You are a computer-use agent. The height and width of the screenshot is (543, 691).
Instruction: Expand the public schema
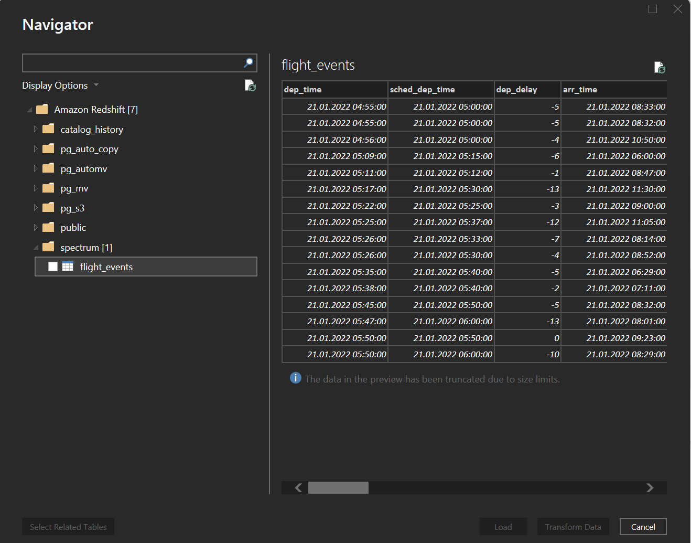pyautogui.click(x=36, y=228)
